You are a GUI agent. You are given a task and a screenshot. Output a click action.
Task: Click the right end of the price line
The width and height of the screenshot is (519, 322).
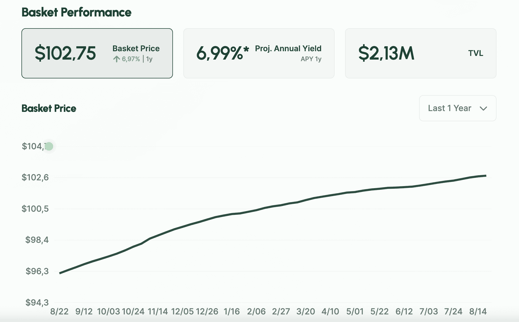tap(486, 176)
